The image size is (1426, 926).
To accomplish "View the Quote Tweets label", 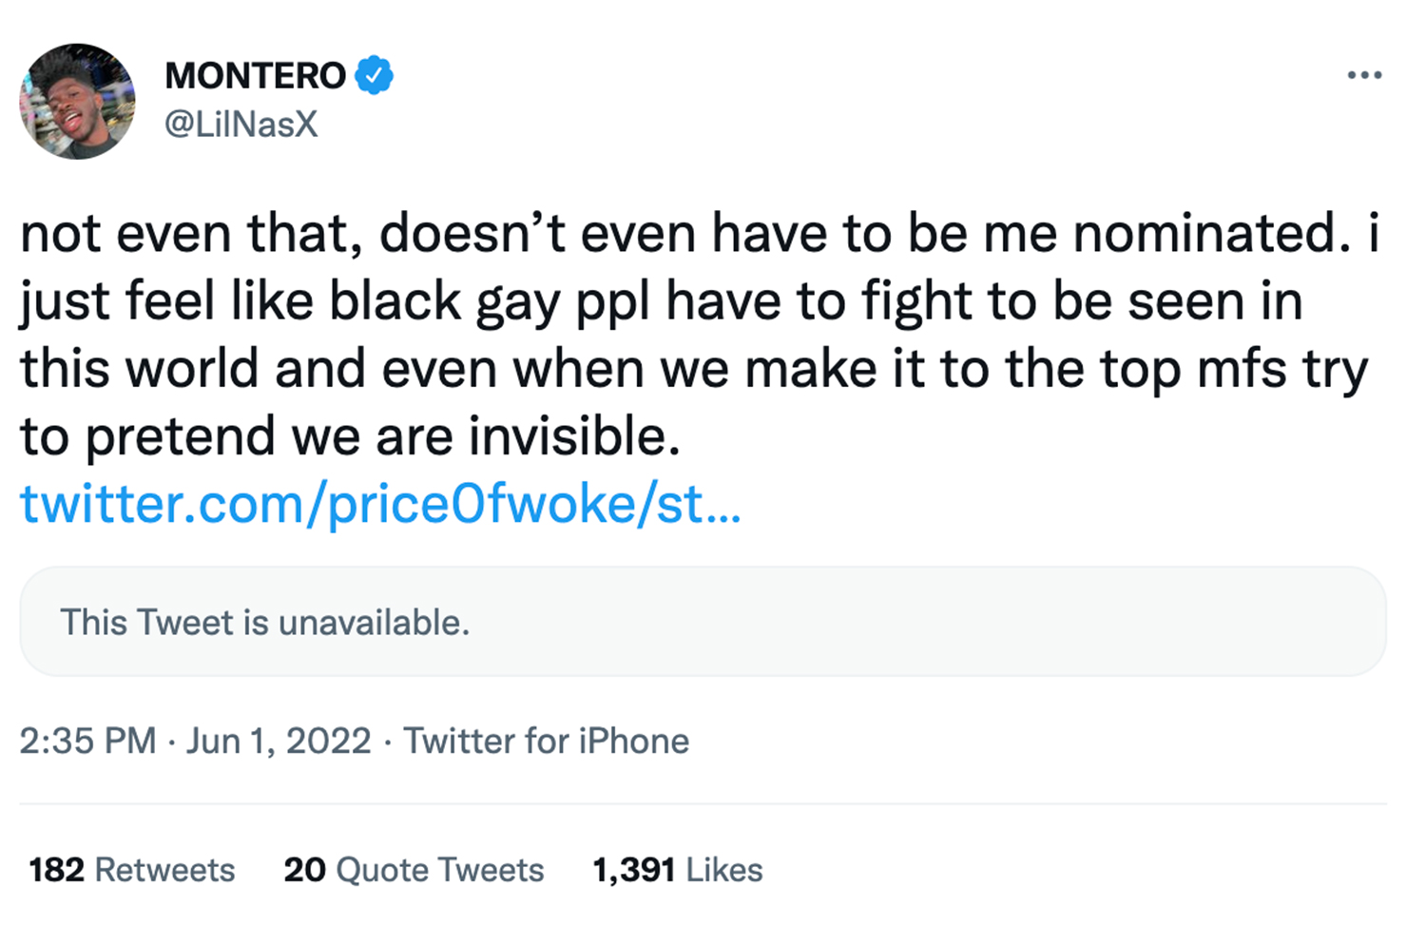I will (x=440, y=870).
